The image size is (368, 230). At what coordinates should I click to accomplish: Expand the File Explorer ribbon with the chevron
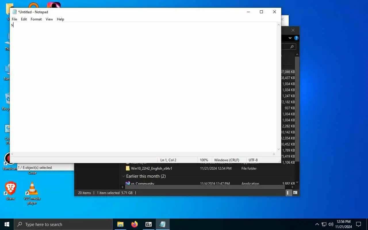(290, 38)
